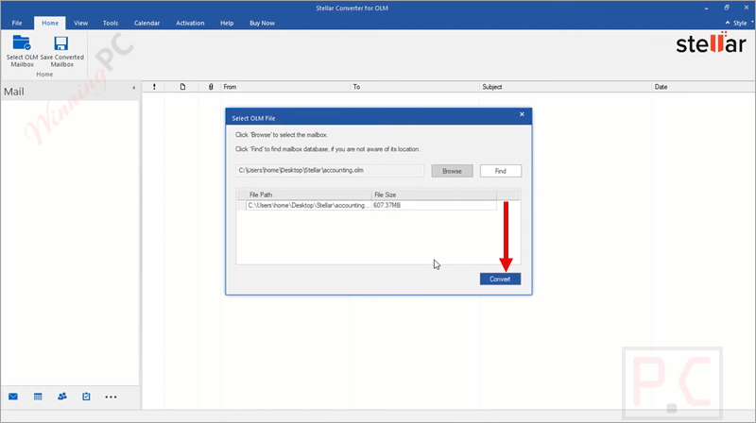Open the View tab
756x423 pixels.
[x=80, y=23]
